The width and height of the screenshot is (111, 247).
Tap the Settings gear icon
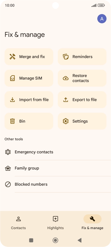tap(66, 121)
